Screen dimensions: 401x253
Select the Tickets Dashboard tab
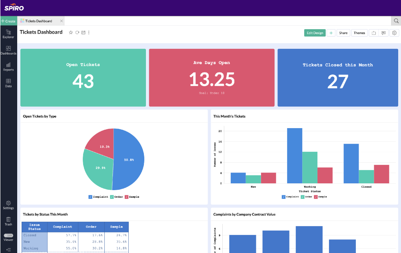pos(38,21)
